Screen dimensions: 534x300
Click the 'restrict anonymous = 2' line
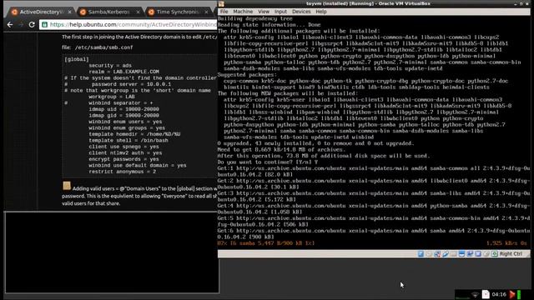[123, 172]
